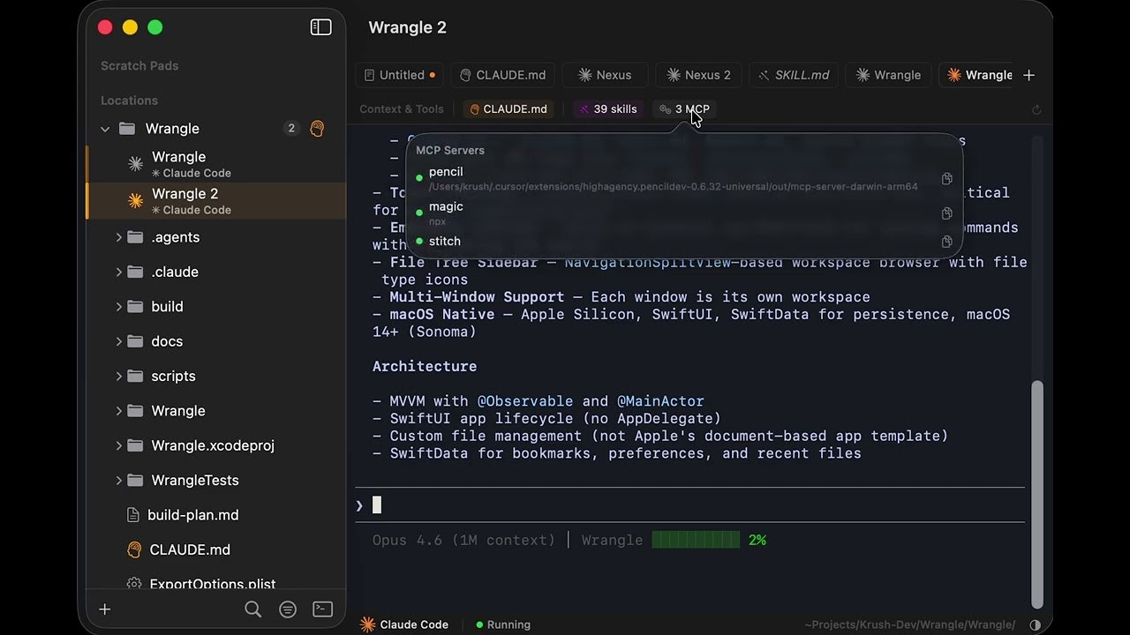This screenshot has width=1130, height=635.
Task: Click the starburst icon of Wrangle session
Action: [135, 164]
